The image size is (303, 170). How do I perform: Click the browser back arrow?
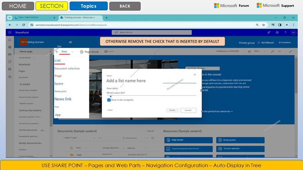(10, 25)
